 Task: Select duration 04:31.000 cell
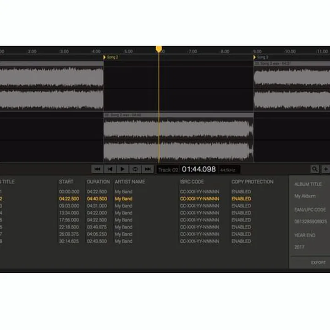pyautogui.click(x=97, y=206)
